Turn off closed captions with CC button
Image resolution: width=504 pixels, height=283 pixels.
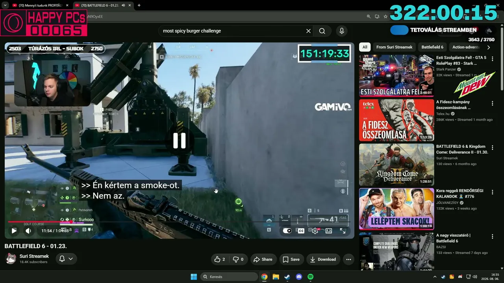tap(301, 231)
